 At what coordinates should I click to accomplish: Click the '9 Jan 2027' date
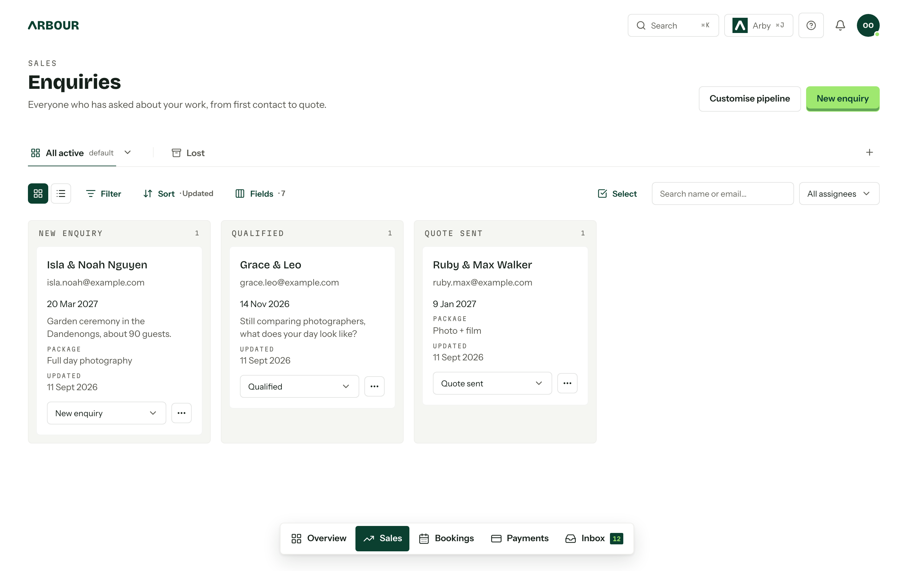(454, 304)
